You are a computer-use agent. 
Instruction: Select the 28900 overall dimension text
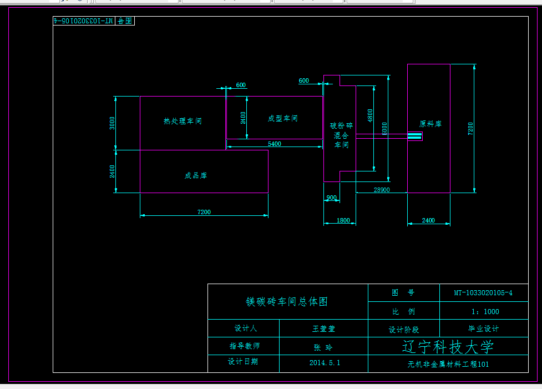click(382, 190)
